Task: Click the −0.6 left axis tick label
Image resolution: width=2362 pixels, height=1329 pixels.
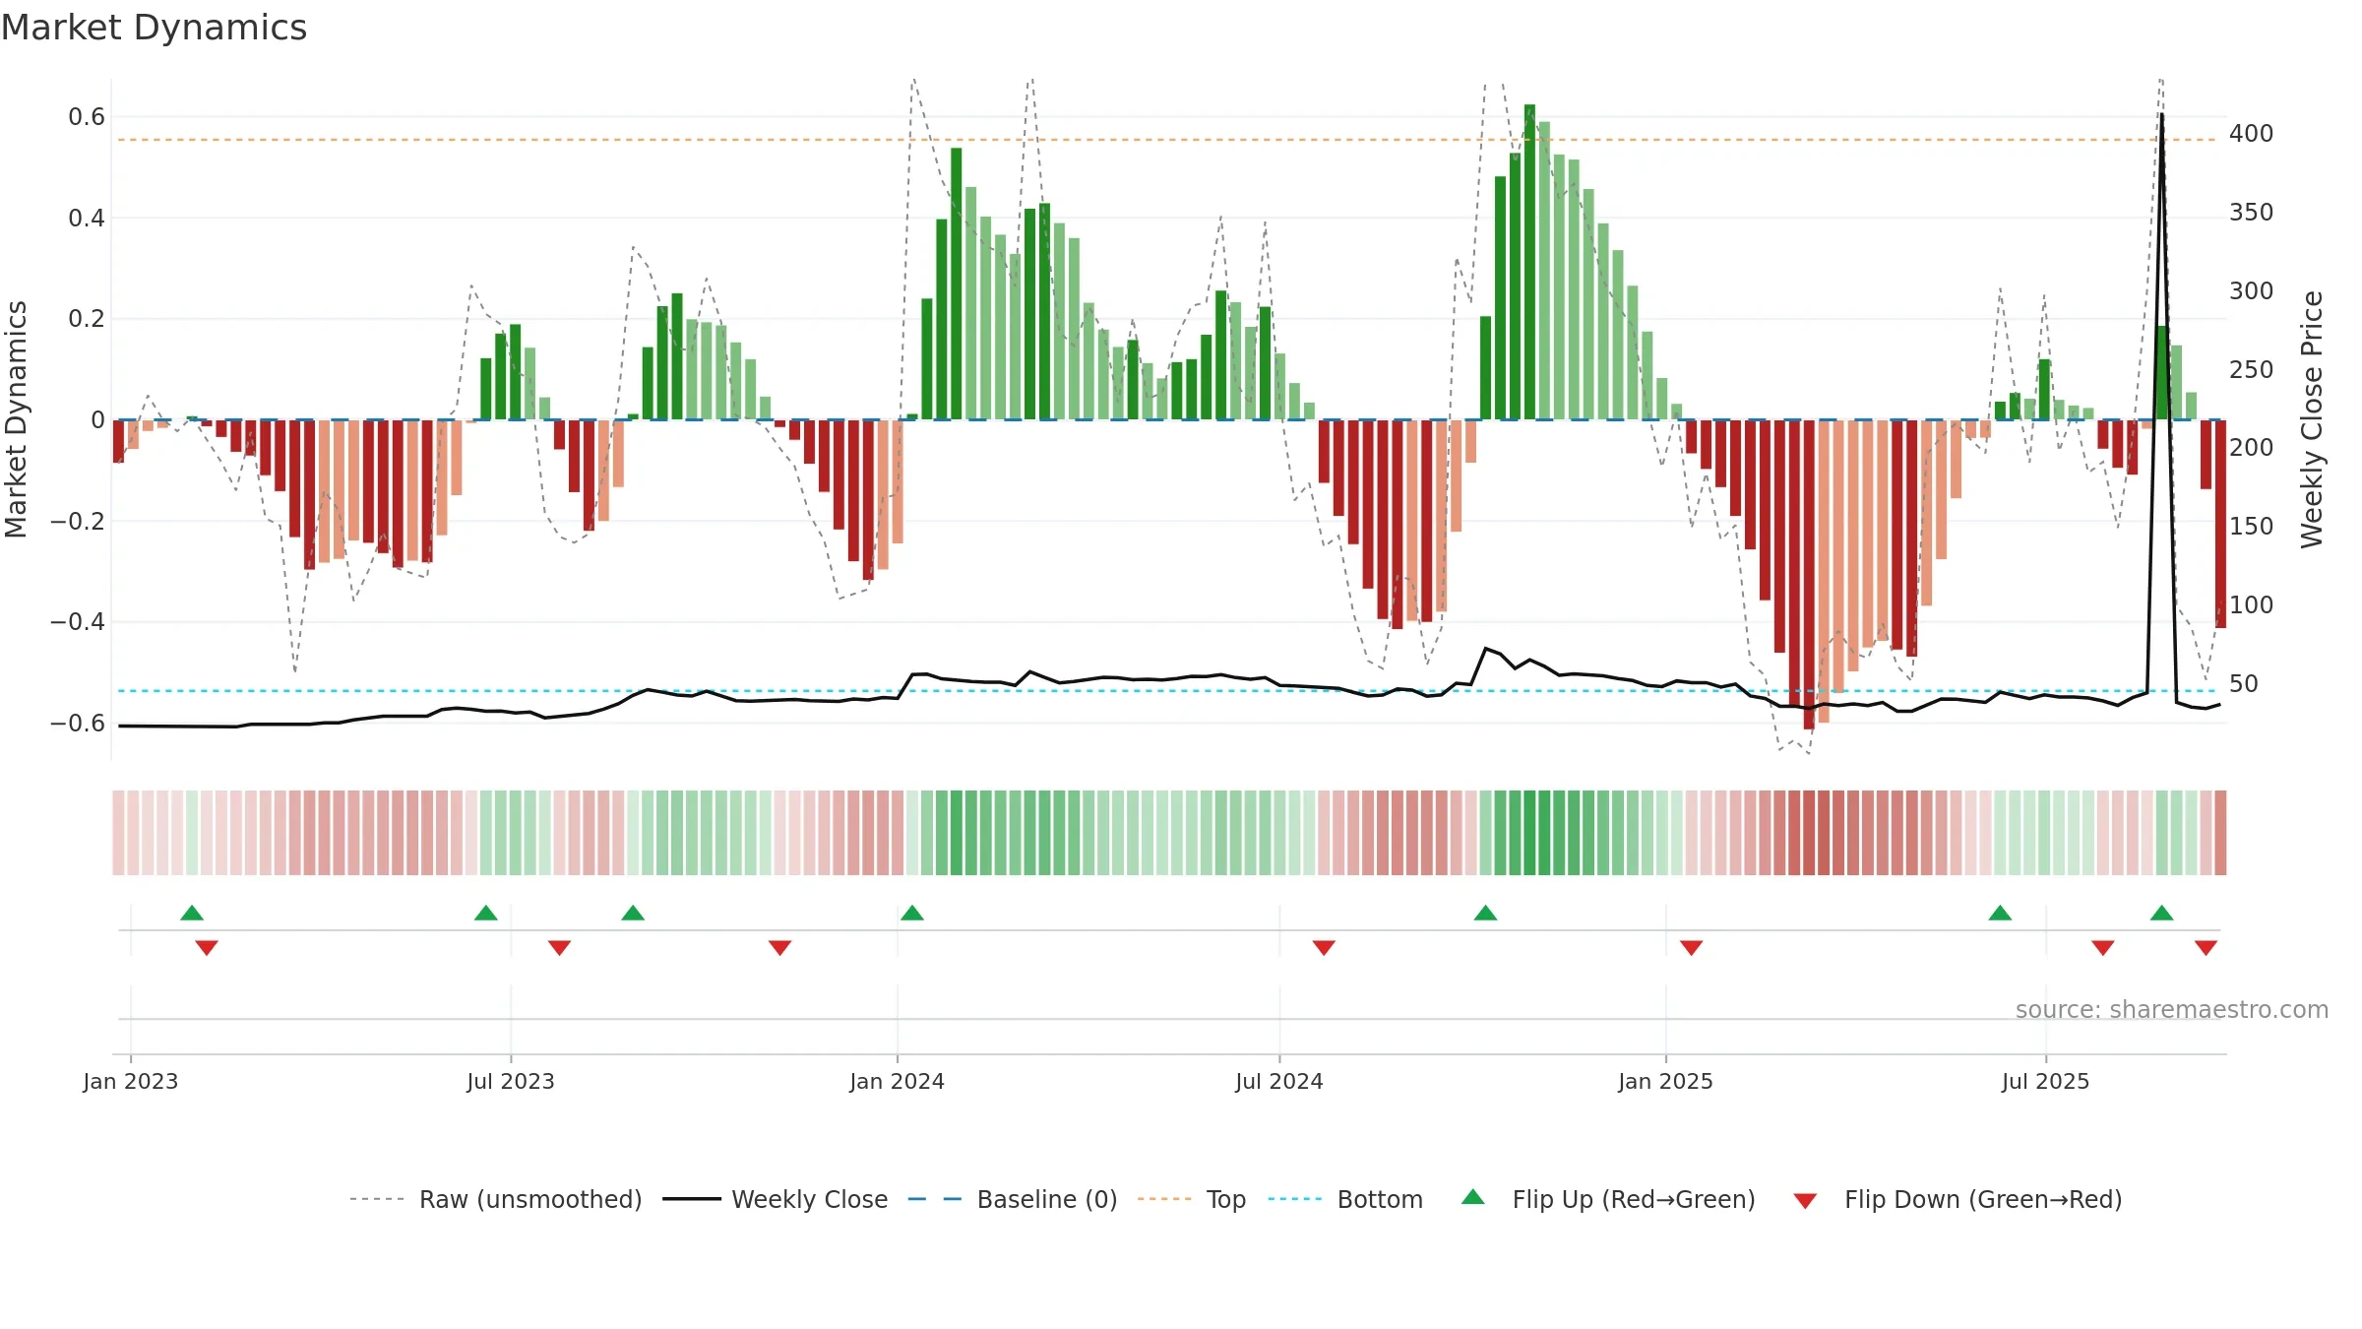Action: (78, 724)
